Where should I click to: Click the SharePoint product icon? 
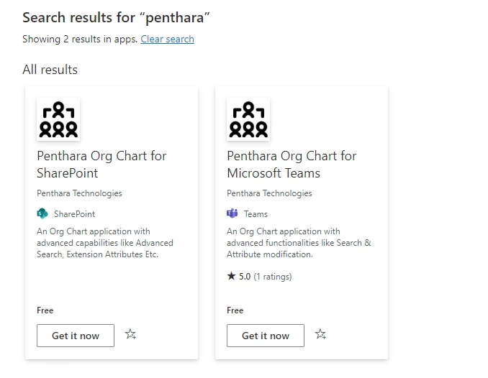[x=42, y=213]
